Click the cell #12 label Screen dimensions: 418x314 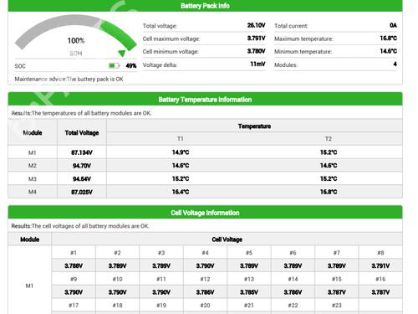point(205,279)
